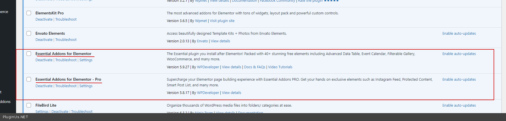Select the Envato Elements plugin checkbox
Screen dimensions: 506x121
(29, 33)
